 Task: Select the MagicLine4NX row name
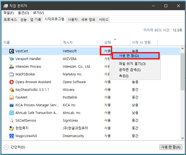click(x=26, y=136)
